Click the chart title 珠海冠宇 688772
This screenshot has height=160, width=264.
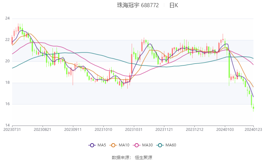pos(138,5)
